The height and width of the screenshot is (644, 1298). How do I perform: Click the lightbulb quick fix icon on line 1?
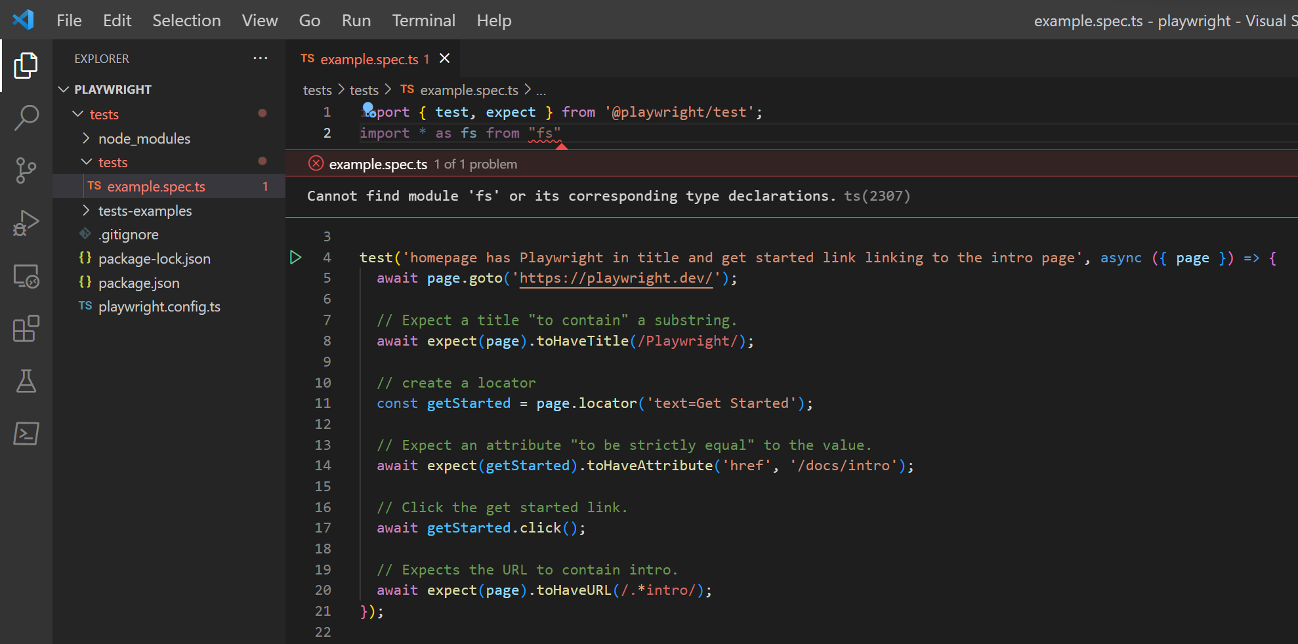[368, 110]
